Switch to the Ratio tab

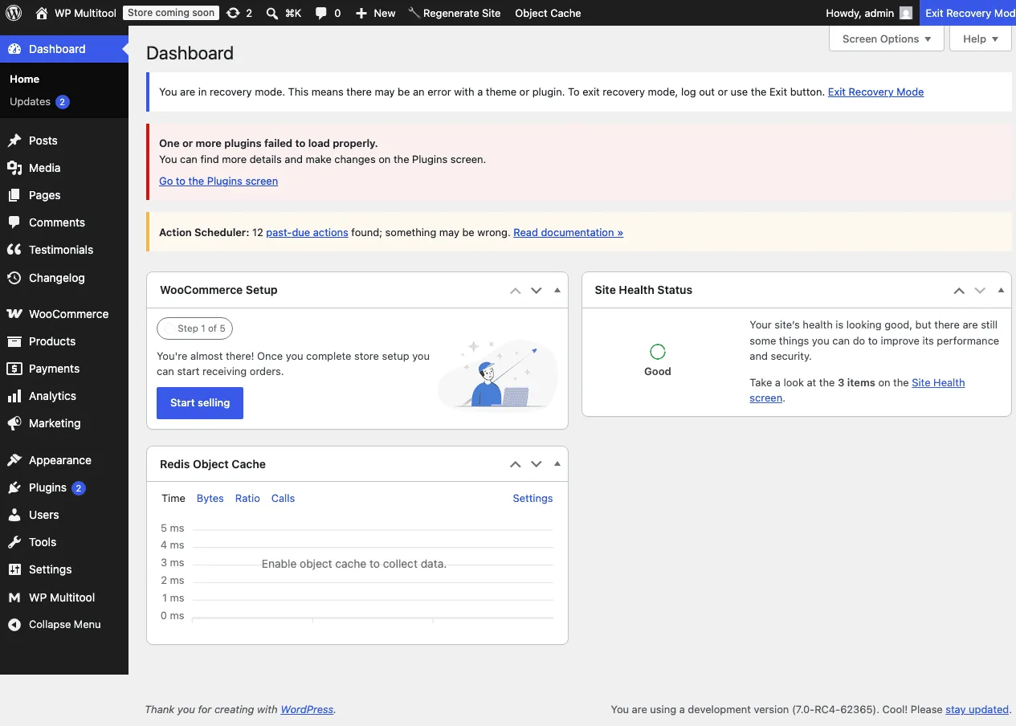pyautogui.click(x=247, y=499)
